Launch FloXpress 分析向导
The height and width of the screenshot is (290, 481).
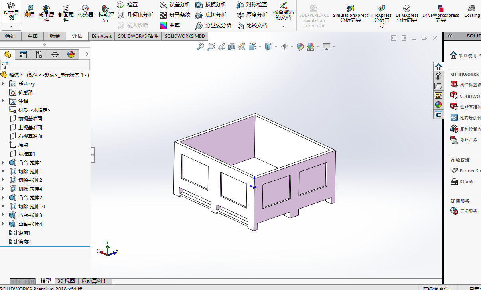click(x=382, y=16)
